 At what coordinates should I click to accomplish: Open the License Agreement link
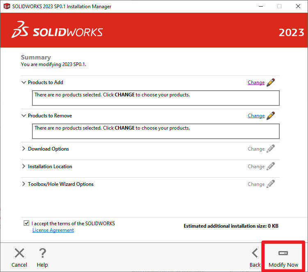pyautogui.click(x=53, y=230)
